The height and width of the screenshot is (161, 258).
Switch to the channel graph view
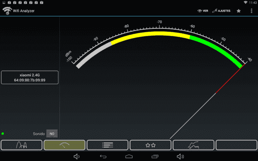pos(21,145)
